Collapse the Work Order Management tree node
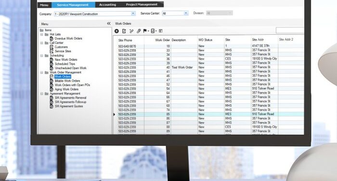Screen dimensions: 337x181 (x=42, y=72)
